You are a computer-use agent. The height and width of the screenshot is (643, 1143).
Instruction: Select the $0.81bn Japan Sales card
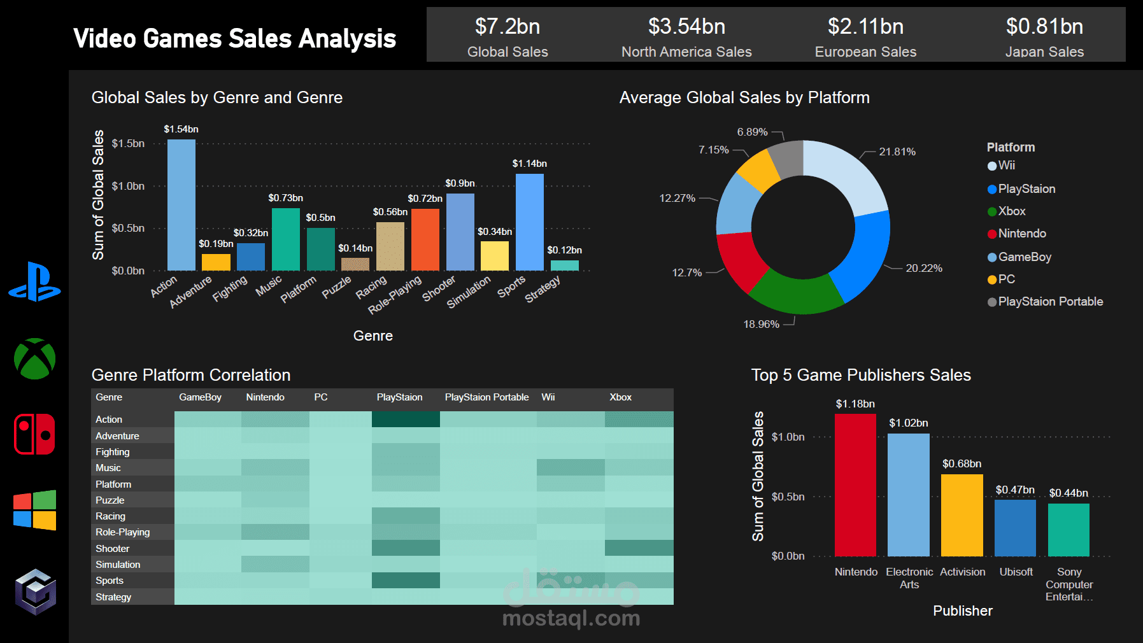pos(1044,36)
